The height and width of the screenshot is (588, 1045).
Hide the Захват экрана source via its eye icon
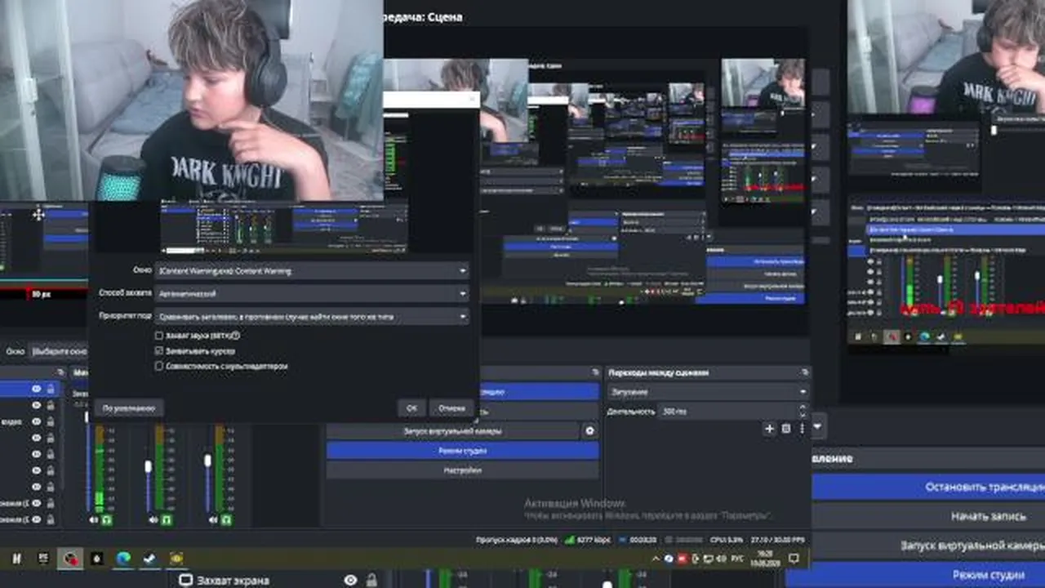point(350,580)
